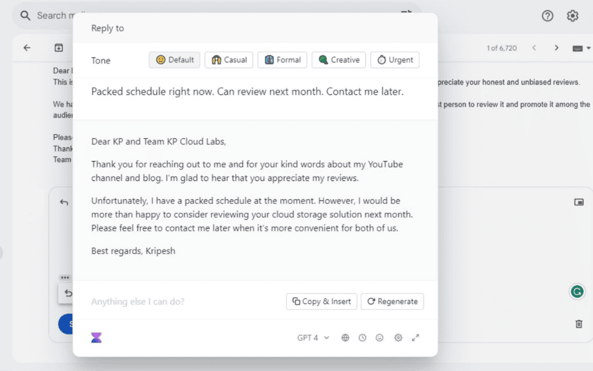Click the globe language icon
Screen dimensions: 593x371
point(345,338)
